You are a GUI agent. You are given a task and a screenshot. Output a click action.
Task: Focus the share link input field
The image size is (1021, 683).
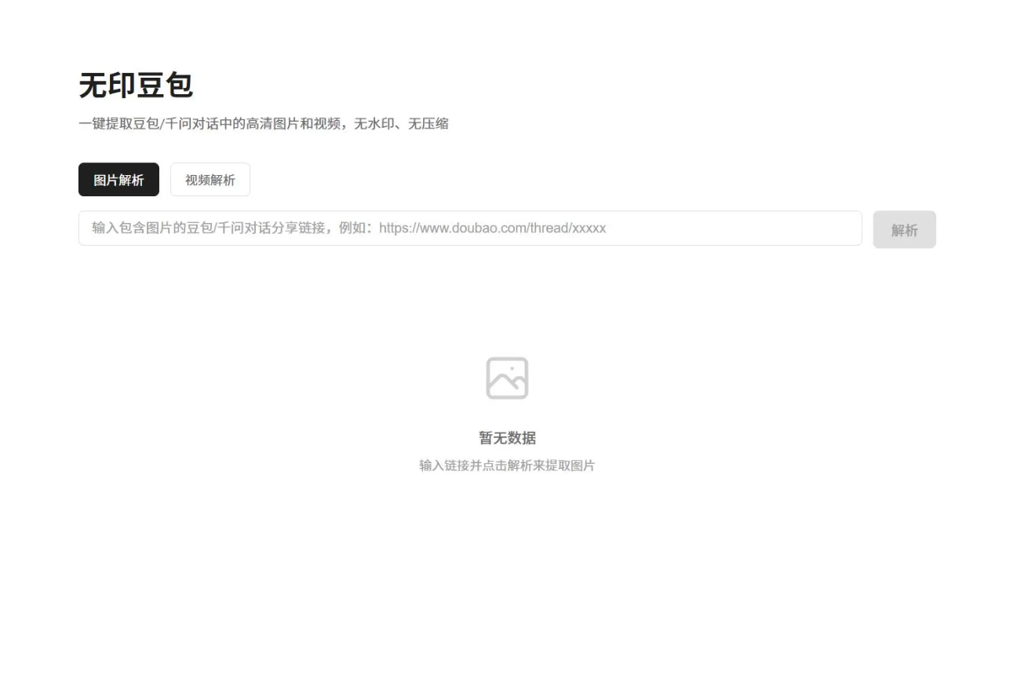pyautogui.click(x=470, y=228)
